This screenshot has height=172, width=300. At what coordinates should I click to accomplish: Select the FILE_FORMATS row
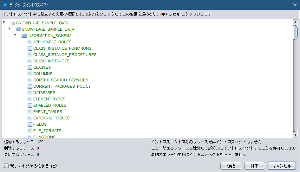pyautogui.click(x=47, y=131)
